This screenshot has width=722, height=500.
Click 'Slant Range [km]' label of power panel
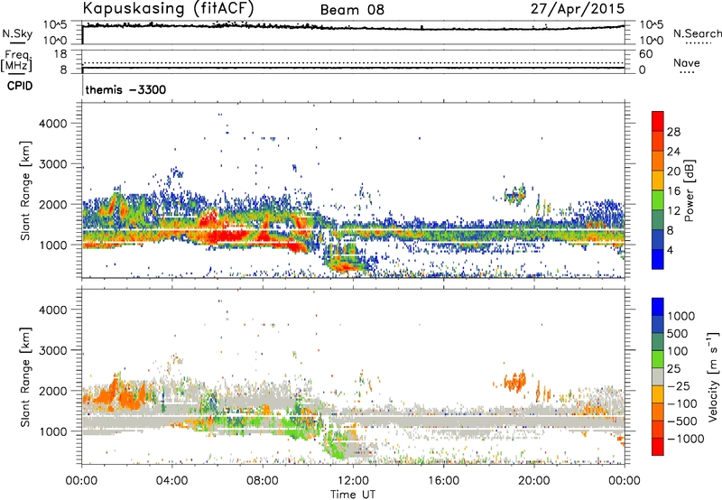click(25, 190)
